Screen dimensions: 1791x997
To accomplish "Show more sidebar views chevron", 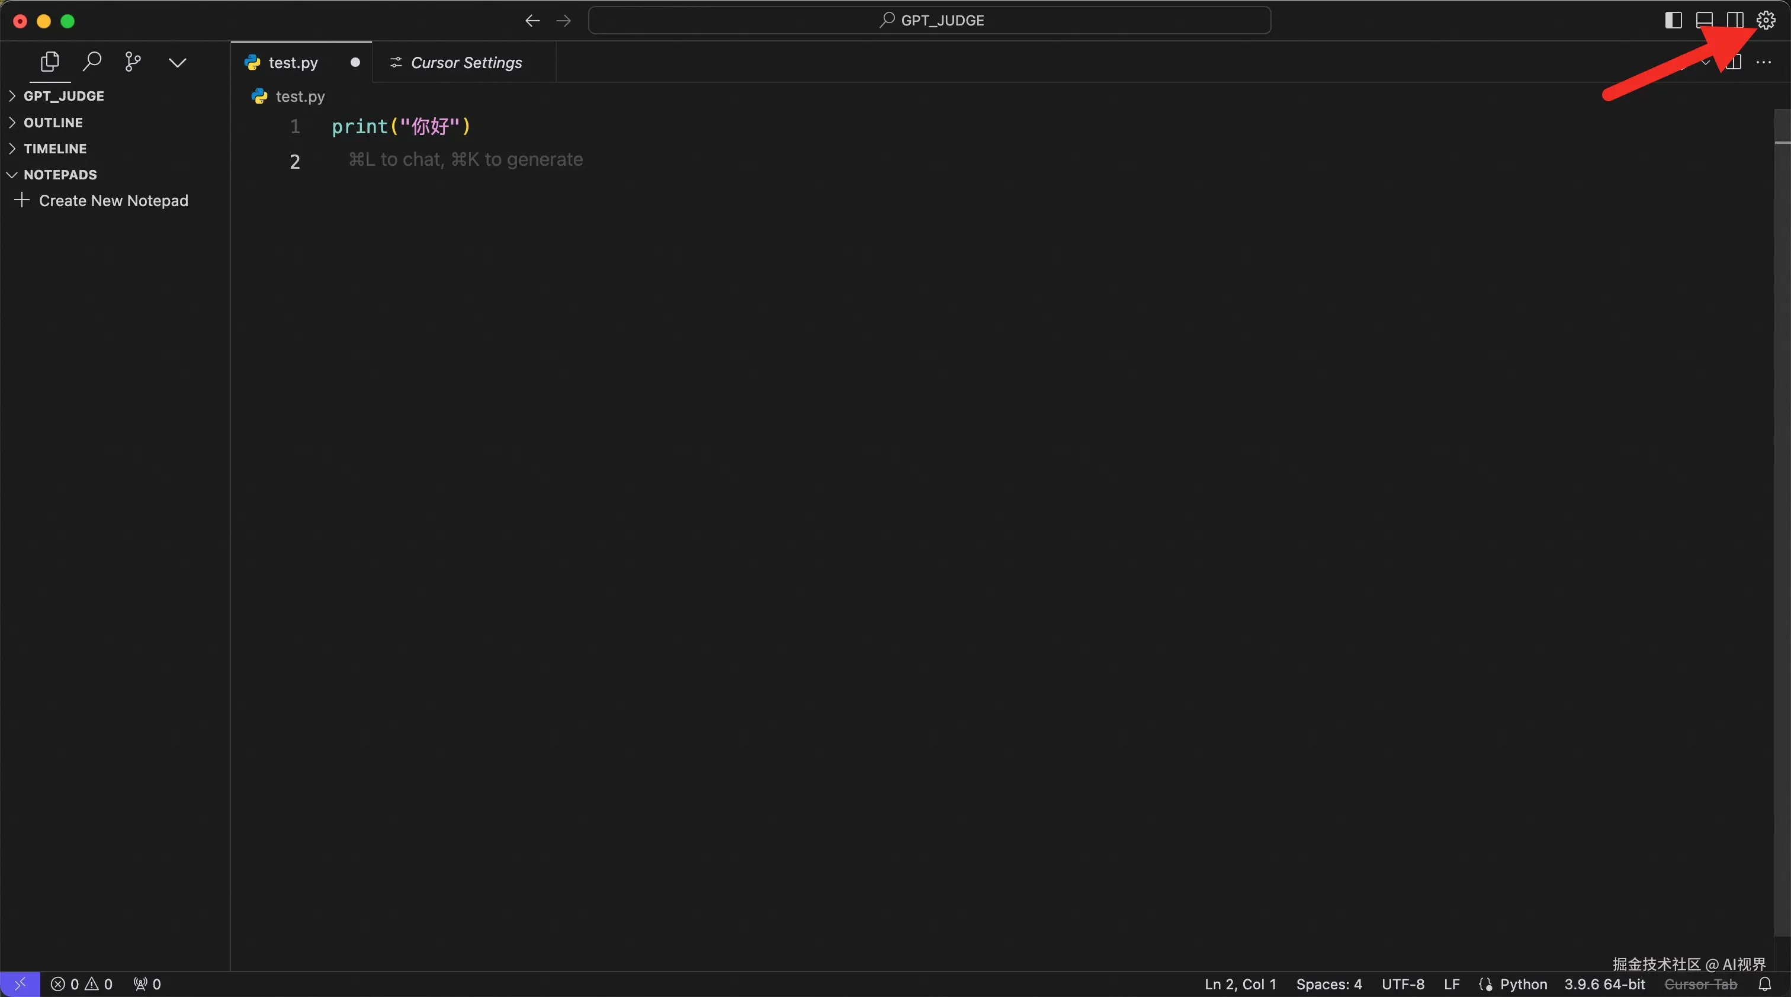I will coord(177,63).
